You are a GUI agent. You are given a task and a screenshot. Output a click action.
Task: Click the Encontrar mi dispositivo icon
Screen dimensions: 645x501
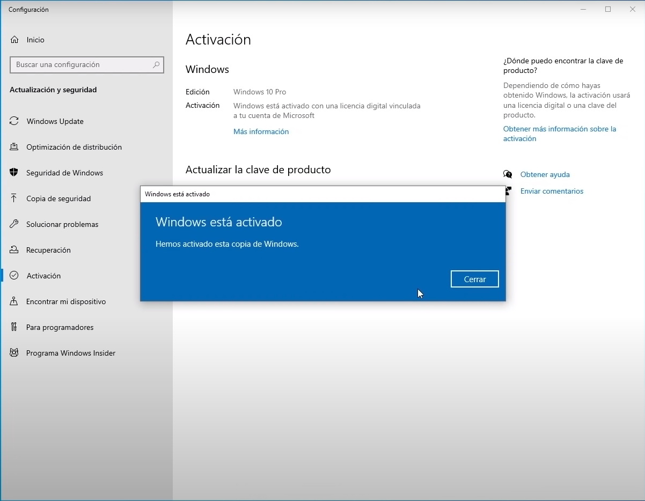(x=14, y=301)
